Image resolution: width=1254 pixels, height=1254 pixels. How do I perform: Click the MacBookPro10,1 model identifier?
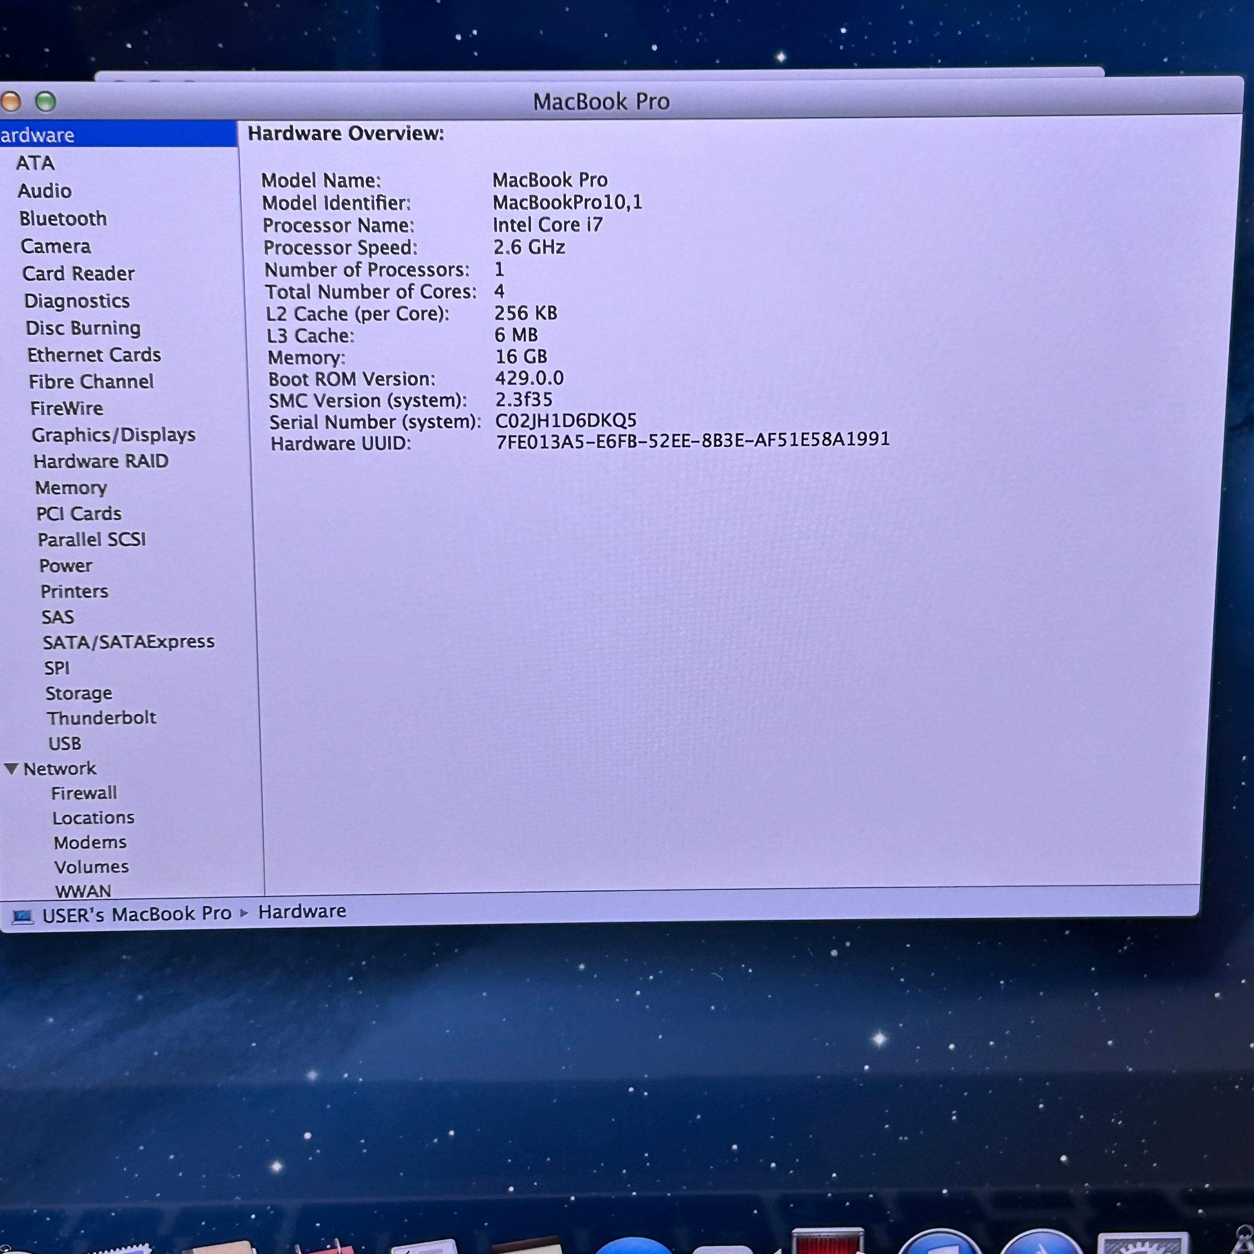pyautogui.click(x=567, y=202)
